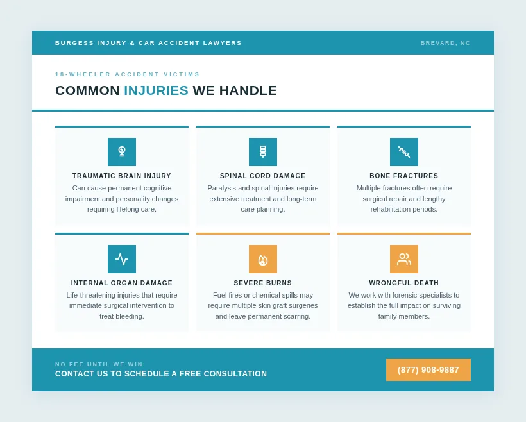Click the BREVARD, NC location label
526x422 pixels.
[445, 43]
